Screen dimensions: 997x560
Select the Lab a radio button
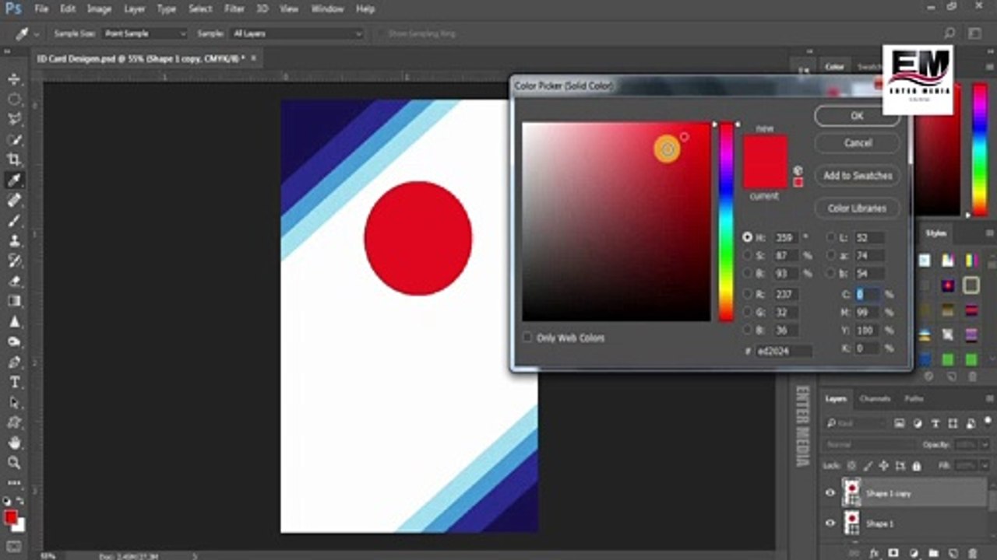click(831, 255)
